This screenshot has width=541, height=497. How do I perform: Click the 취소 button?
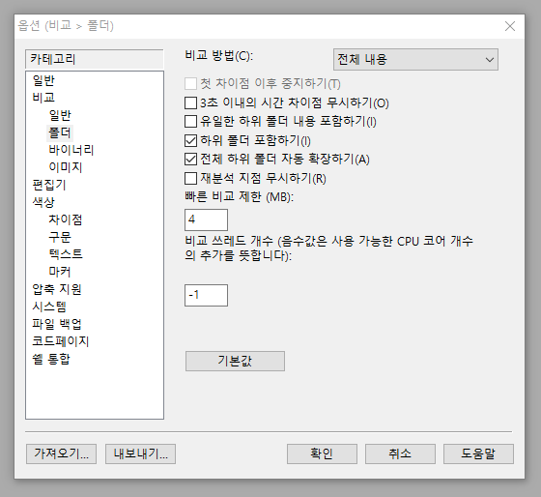(x=400, y=453)
